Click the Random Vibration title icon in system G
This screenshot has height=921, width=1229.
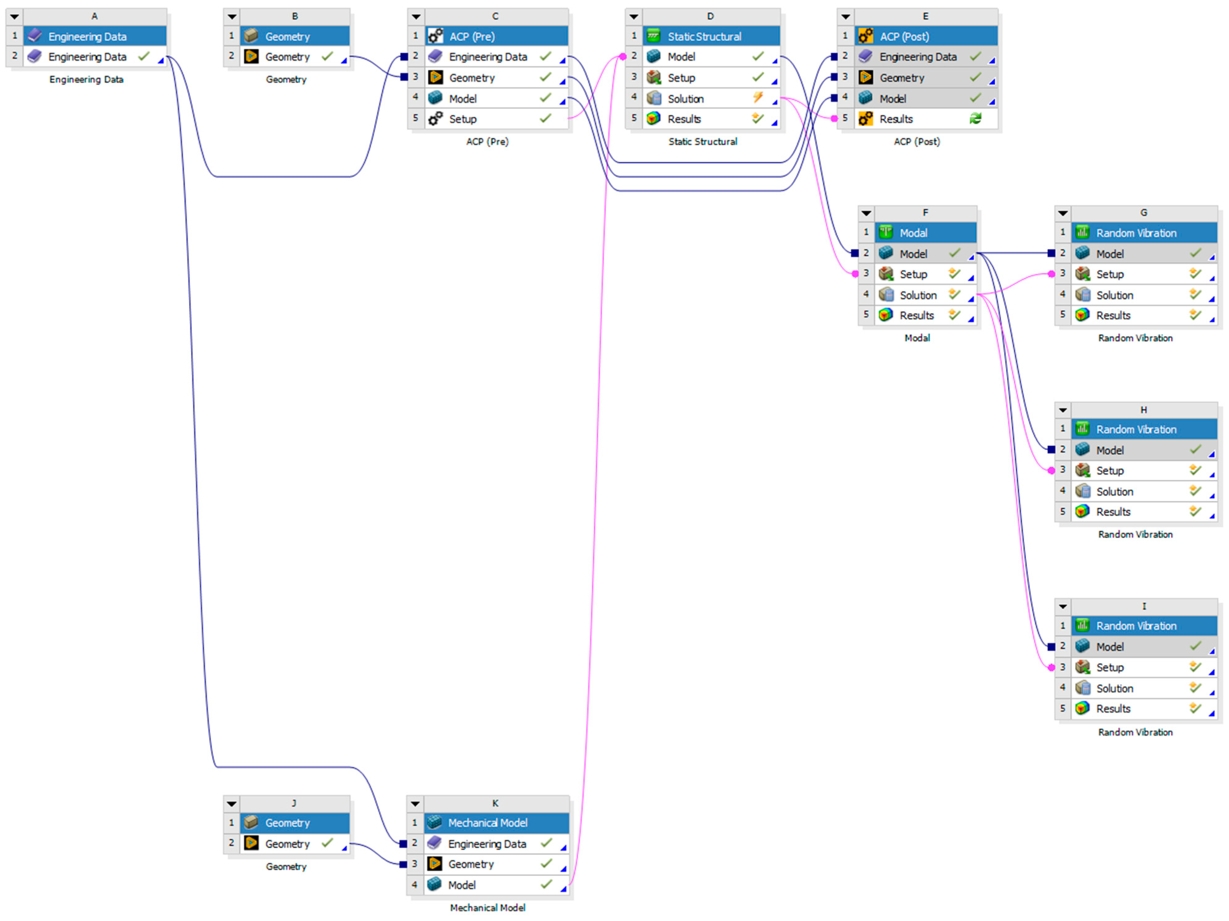[x=1082, y=233]
